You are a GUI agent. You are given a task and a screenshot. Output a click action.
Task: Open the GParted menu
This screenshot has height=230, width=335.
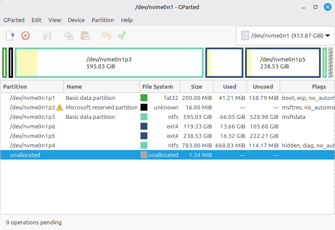14,20
